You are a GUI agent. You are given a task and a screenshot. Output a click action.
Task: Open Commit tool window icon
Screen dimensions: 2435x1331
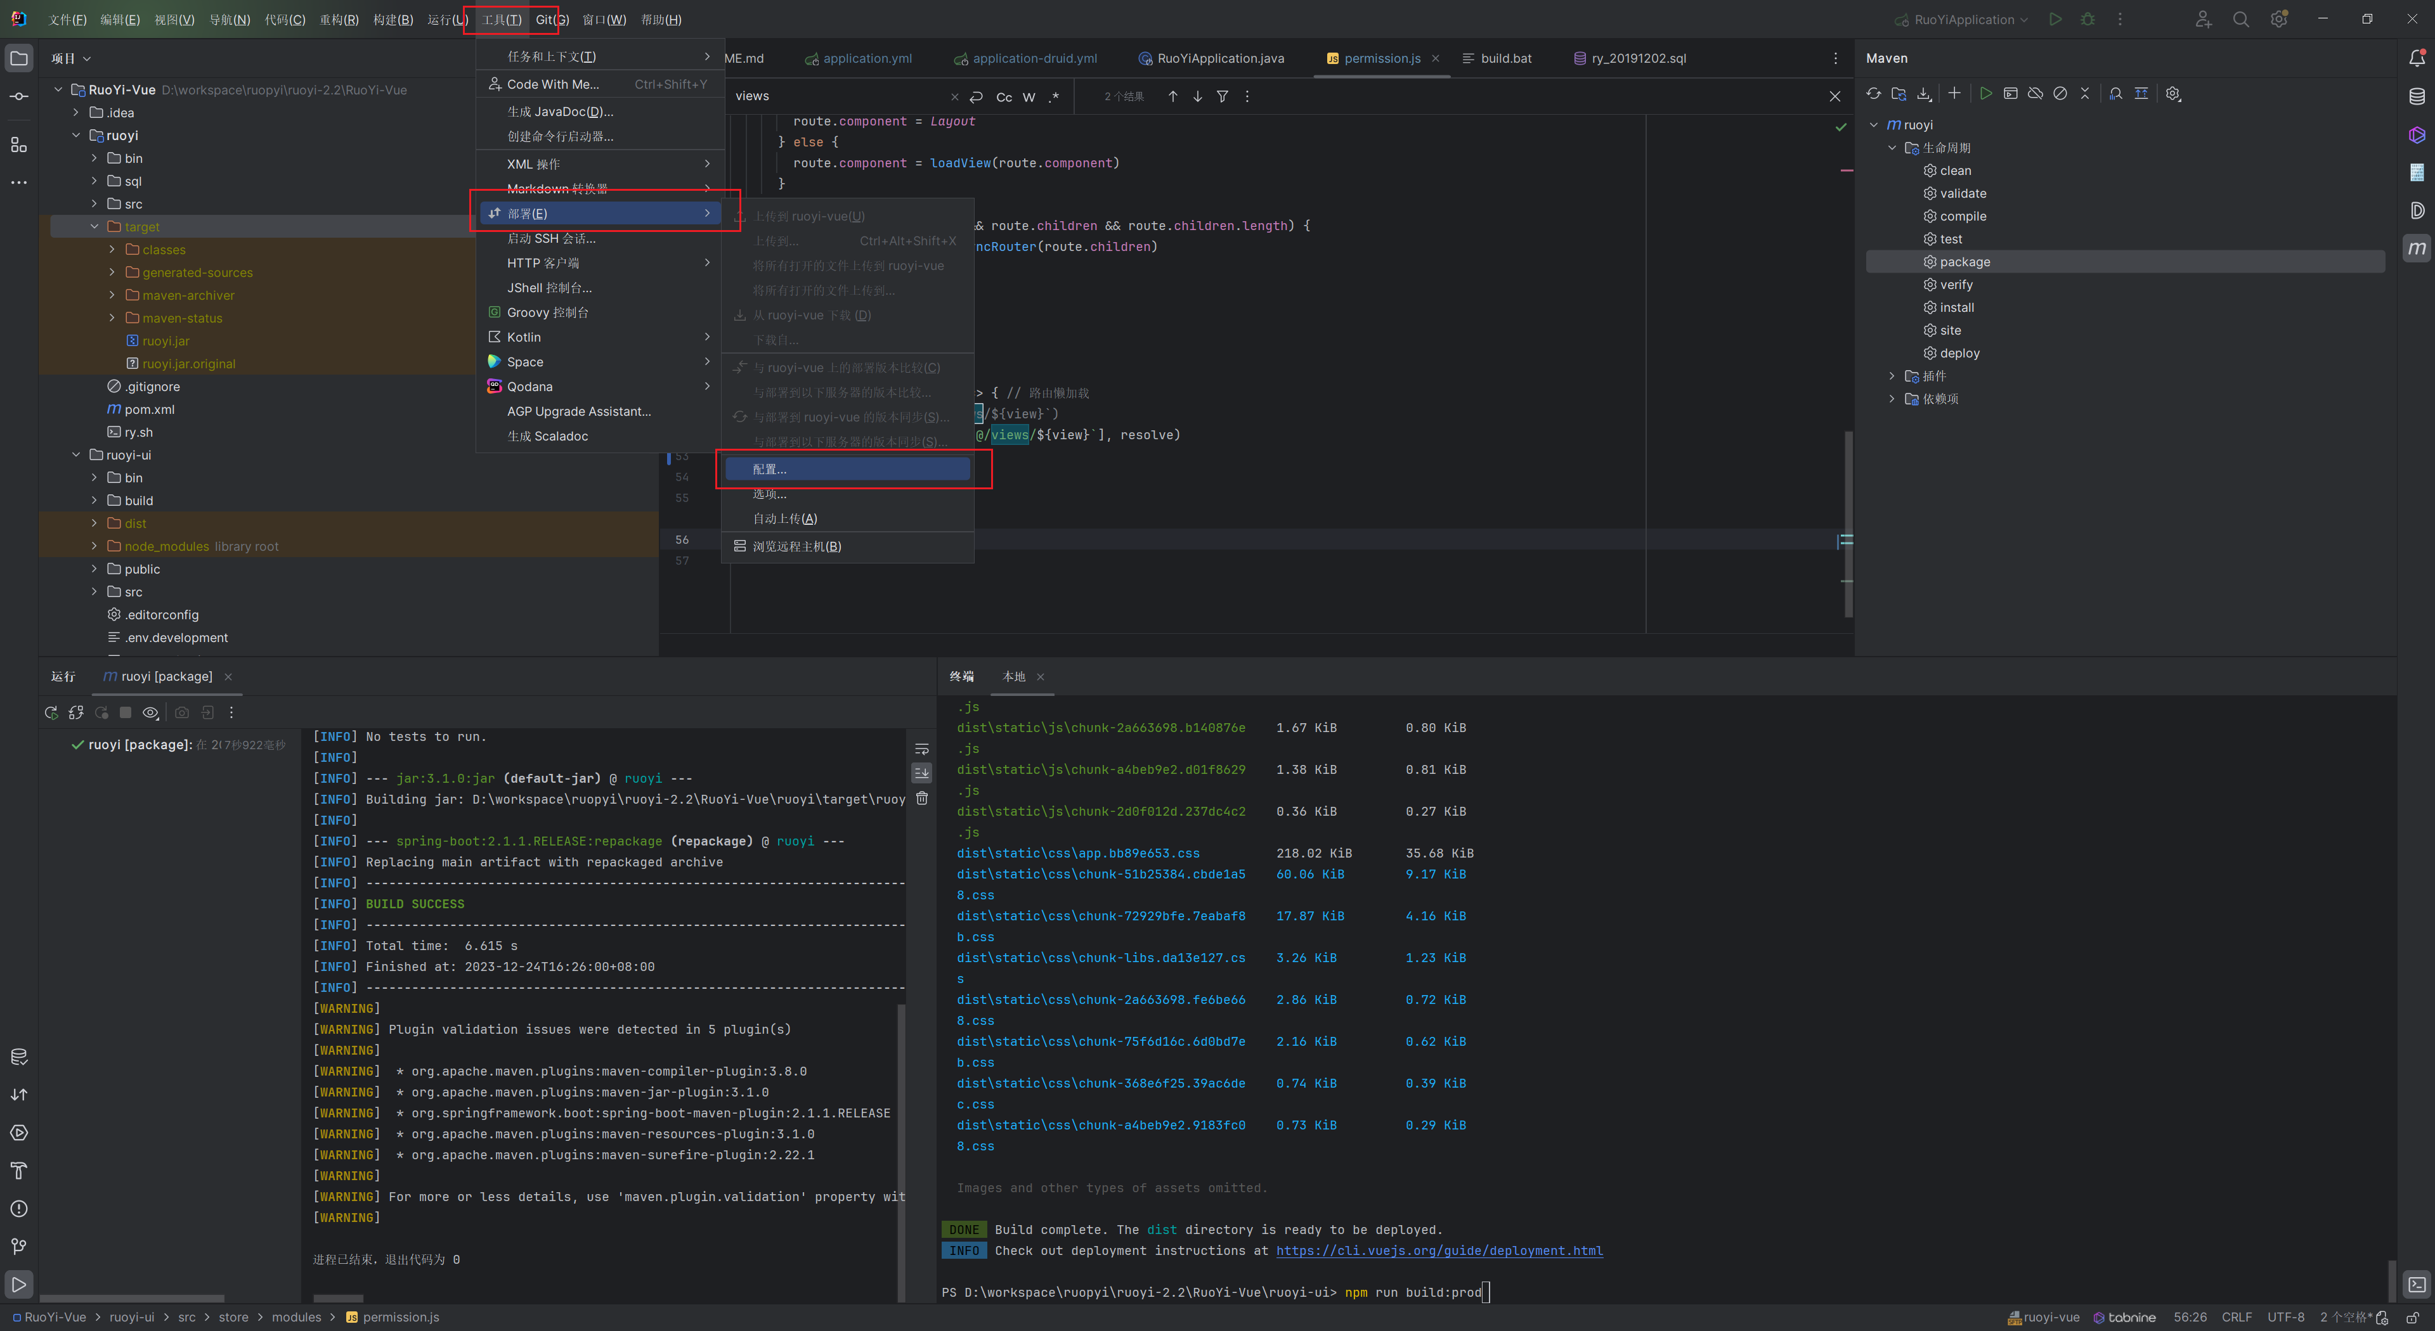coord(19,96)
